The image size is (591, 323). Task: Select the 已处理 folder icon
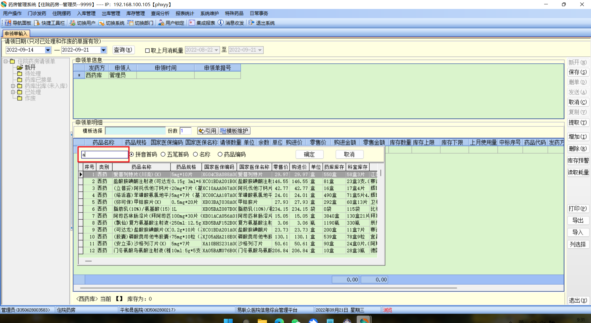20,92
